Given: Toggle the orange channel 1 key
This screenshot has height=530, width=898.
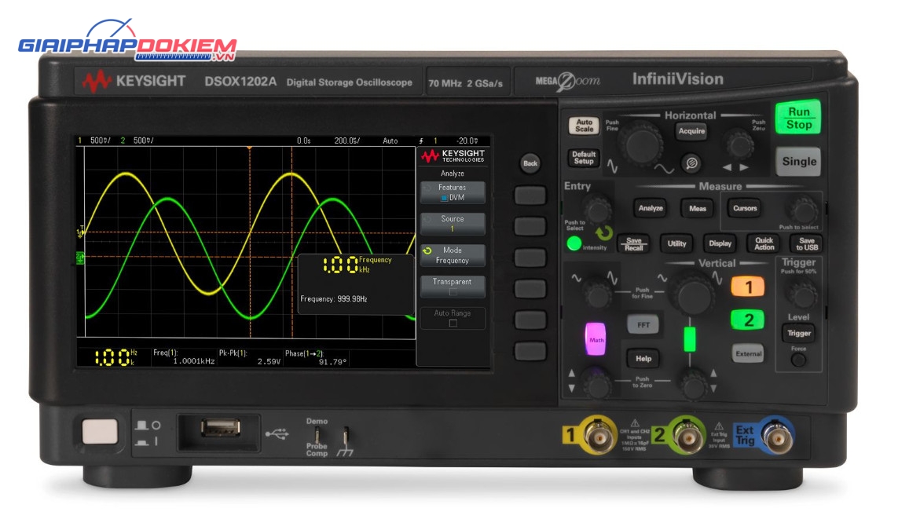Looking at the screenshot, I should (748, 287).
